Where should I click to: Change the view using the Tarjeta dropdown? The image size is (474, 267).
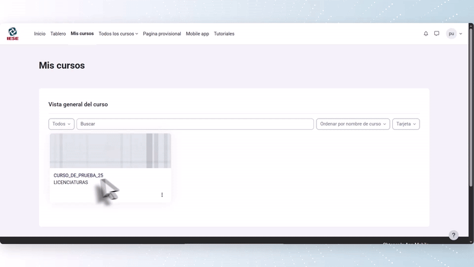[406, 124]
